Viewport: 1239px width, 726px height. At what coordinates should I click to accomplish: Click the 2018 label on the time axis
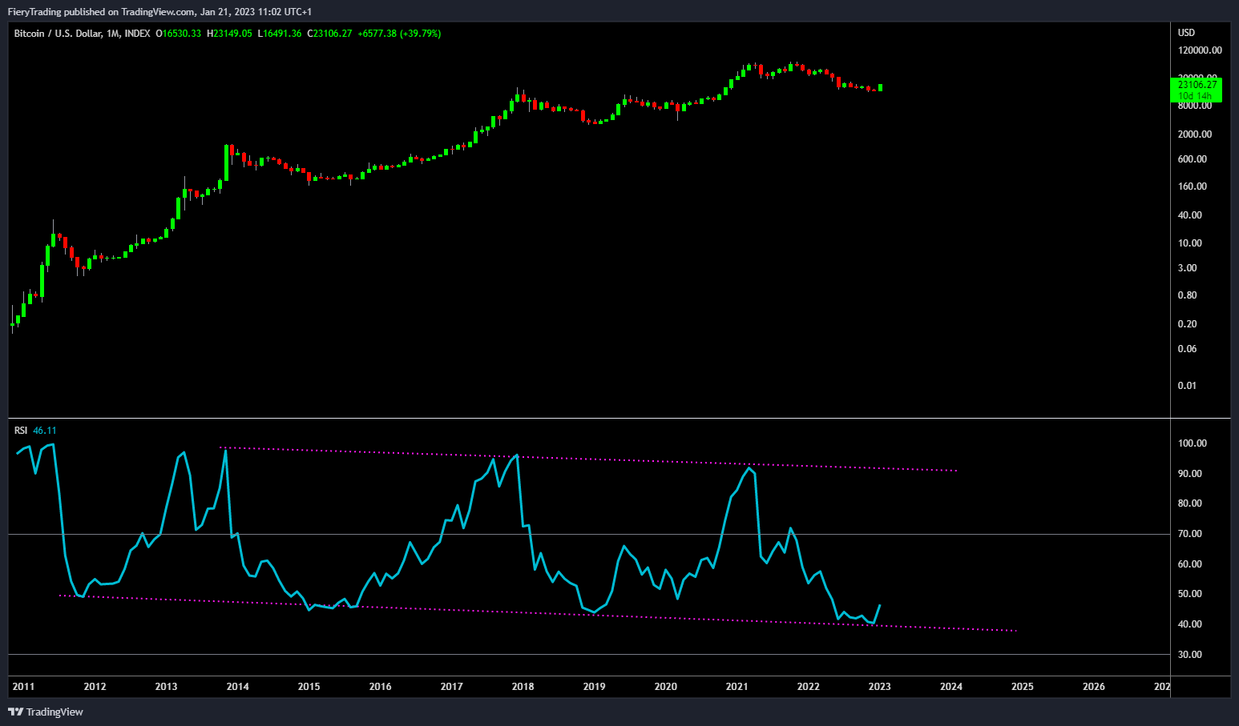523,687
